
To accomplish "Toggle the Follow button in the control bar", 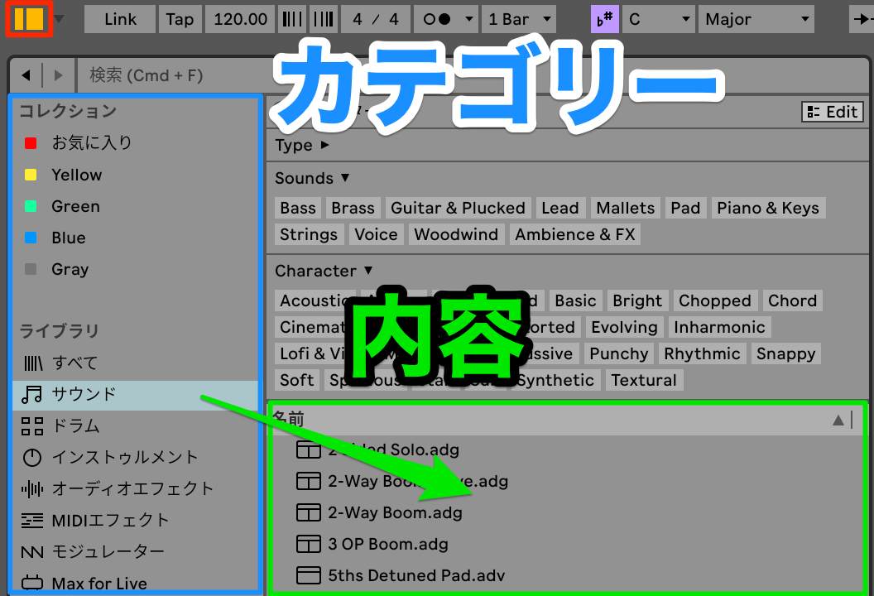I will (862, 20).
